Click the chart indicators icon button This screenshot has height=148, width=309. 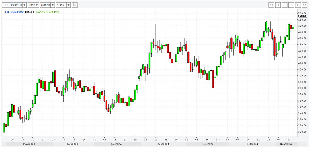(74, 5)
